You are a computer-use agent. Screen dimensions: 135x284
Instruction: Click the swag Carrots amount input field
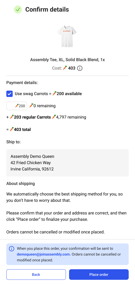click(17, 106)
